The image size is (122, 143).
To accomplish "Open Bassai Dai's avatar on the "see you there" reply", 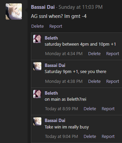I will pyautogui.click(x=37, y=66).
